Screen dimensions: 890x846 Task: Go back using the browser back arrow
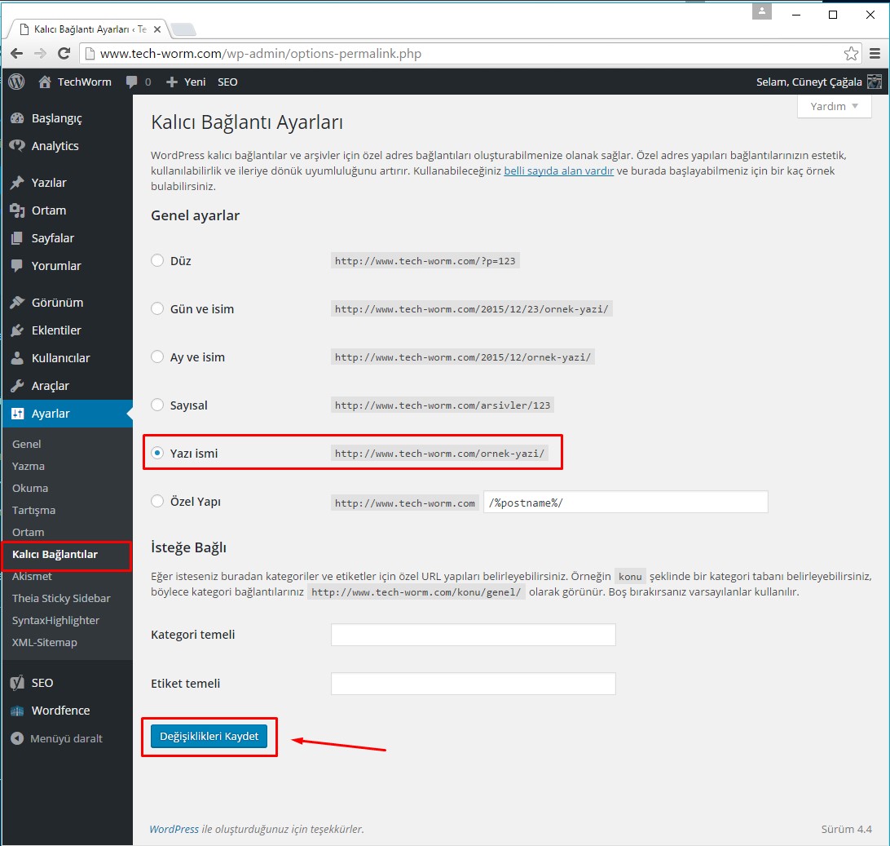(x=16, y=54)
